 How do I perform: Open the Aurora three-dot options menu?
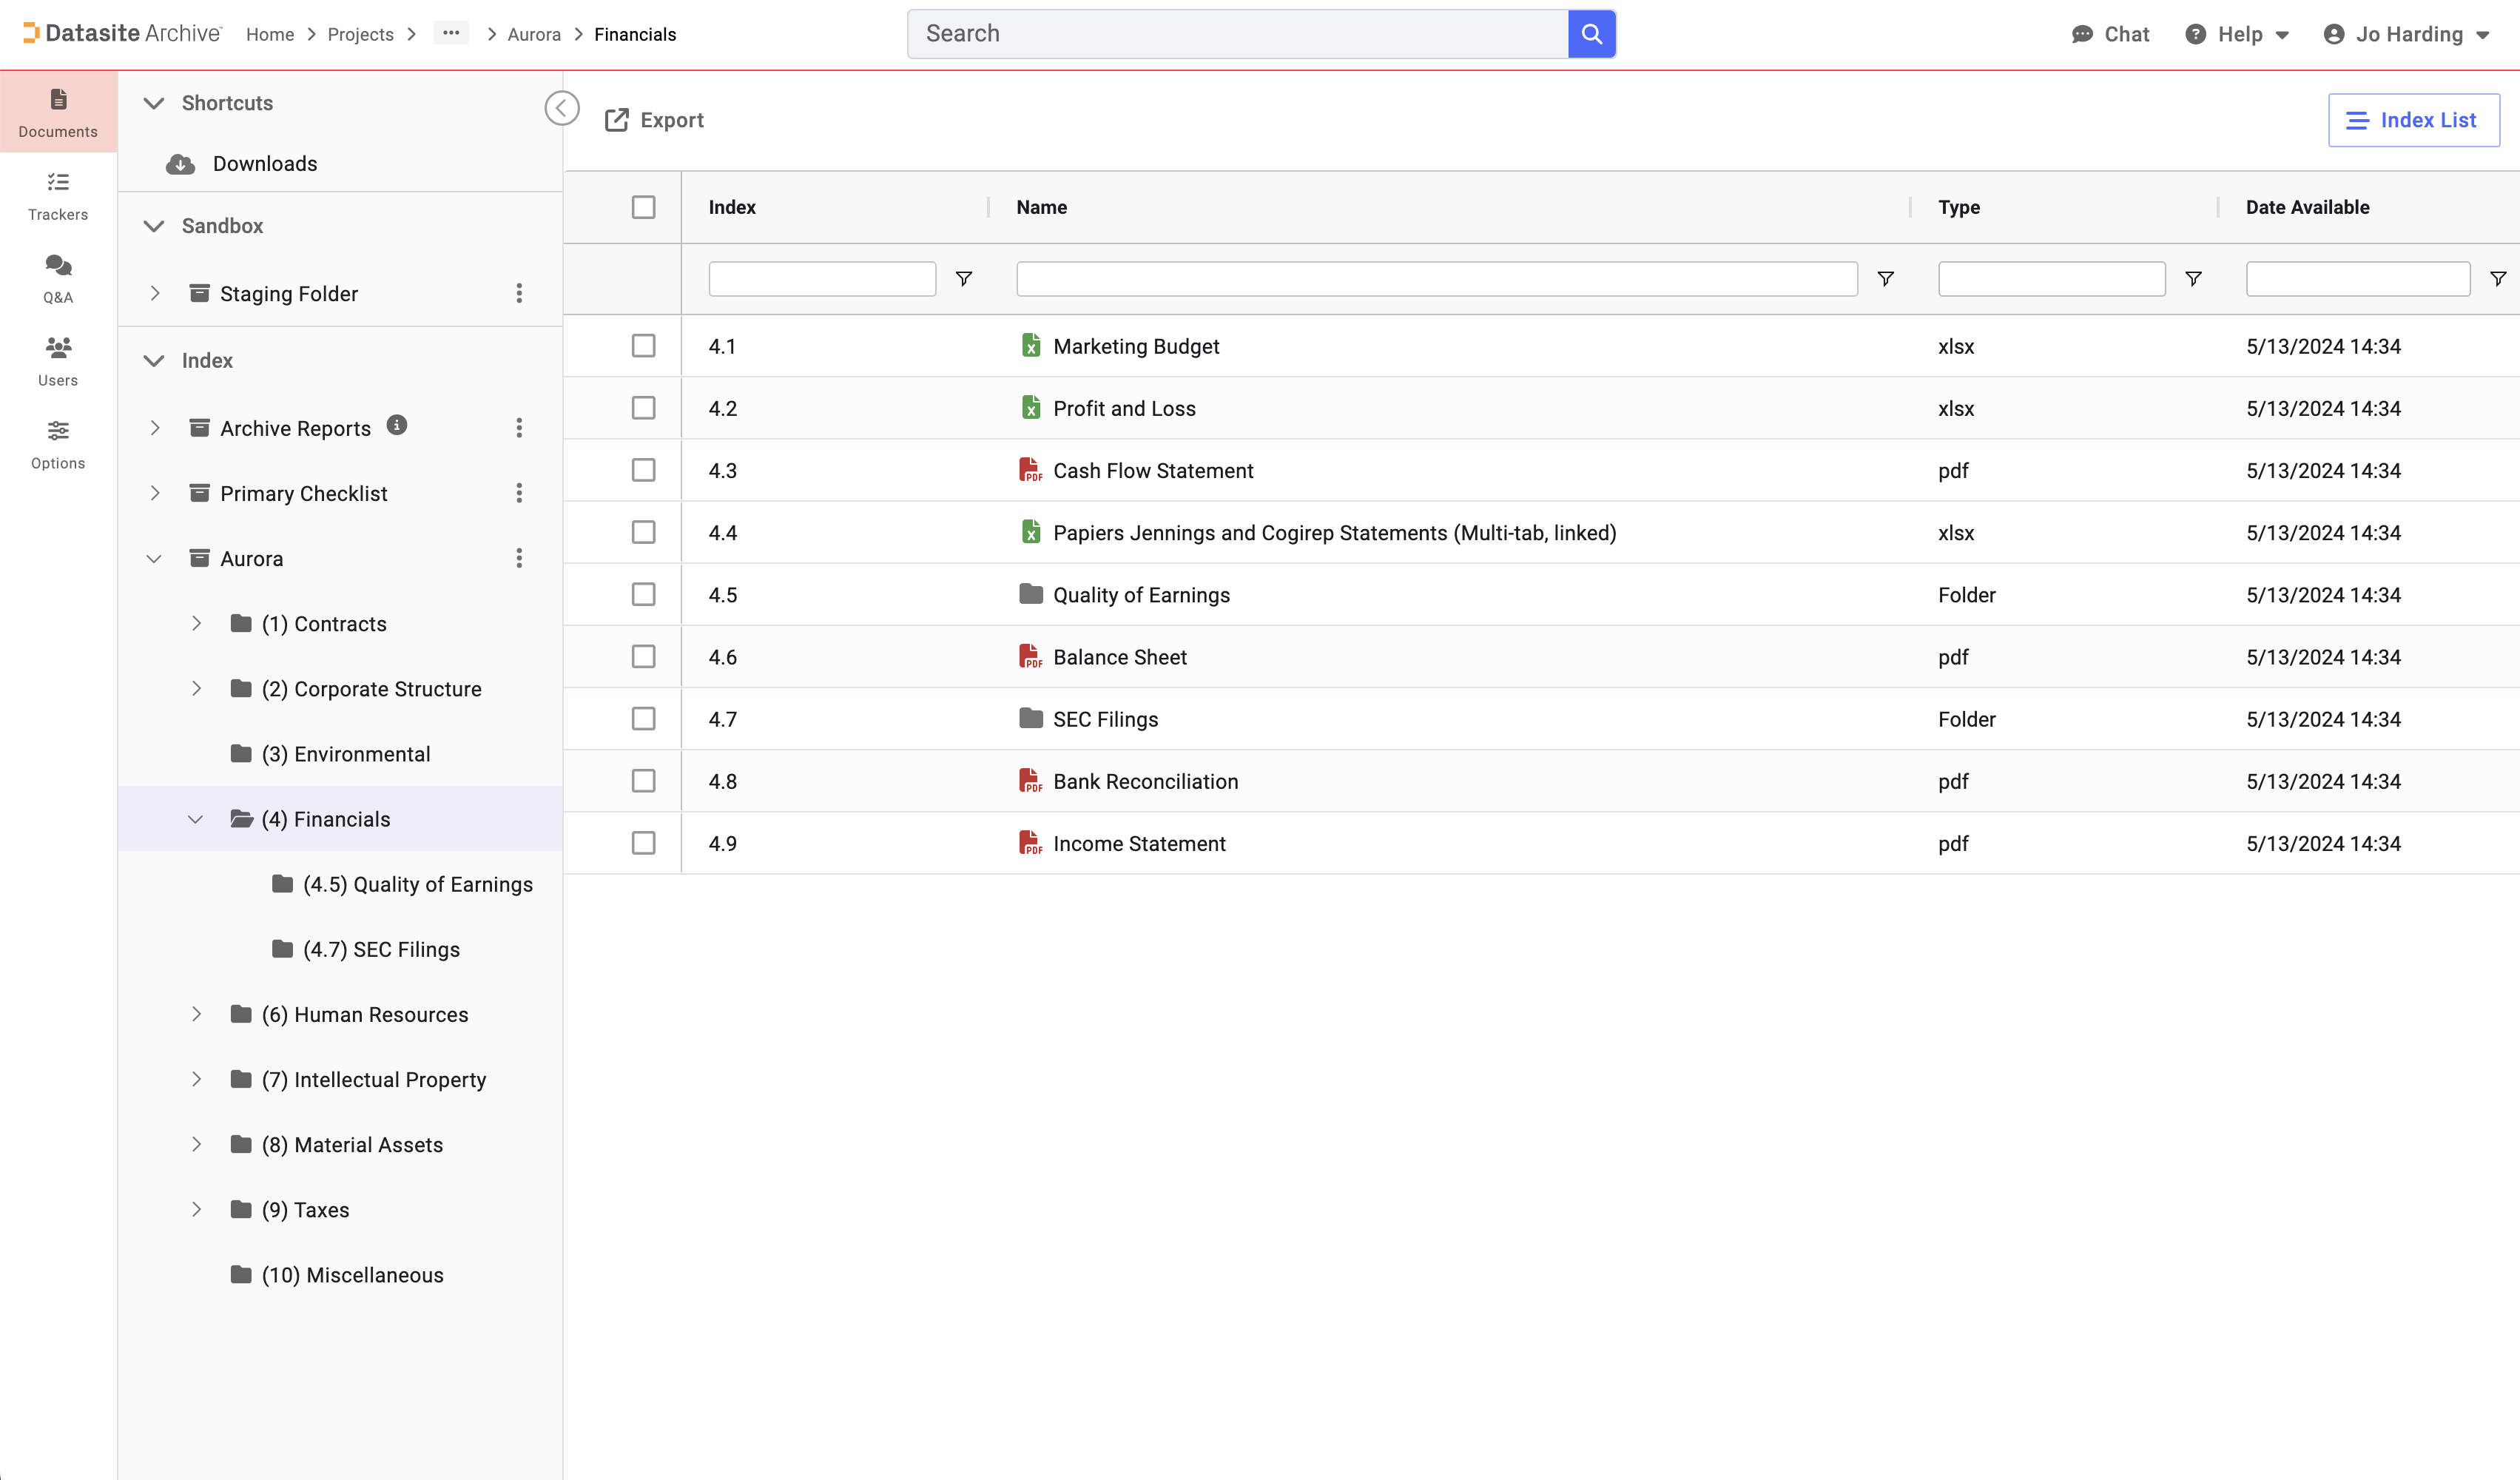coord(519,558)
